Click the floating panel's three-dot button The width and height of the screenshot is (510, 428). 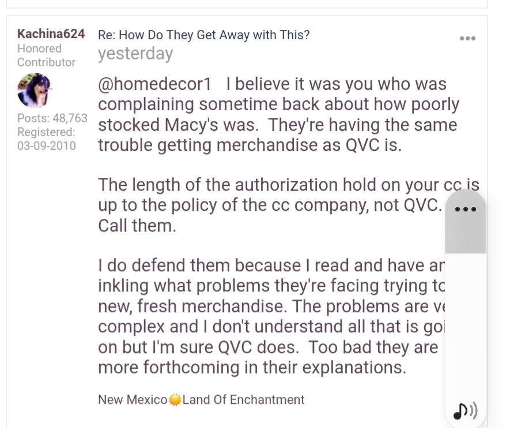466,209
